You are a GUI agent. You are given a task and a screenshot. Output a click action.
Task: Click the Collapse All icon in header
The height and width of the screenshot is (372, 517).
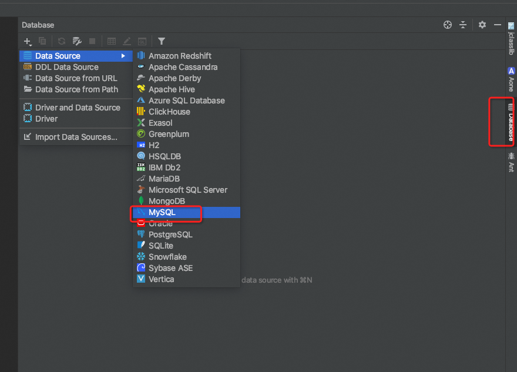click(463, 25)
